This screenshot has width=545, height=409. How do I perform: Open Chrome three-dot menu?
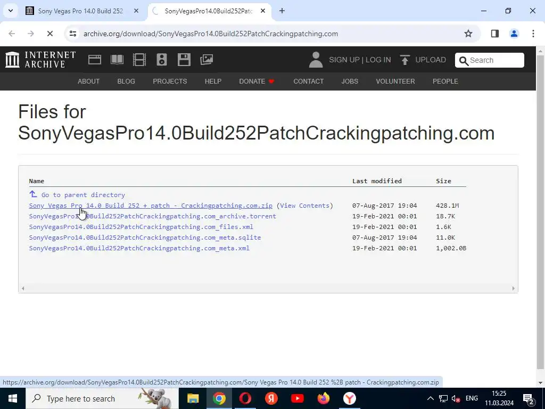533,34
